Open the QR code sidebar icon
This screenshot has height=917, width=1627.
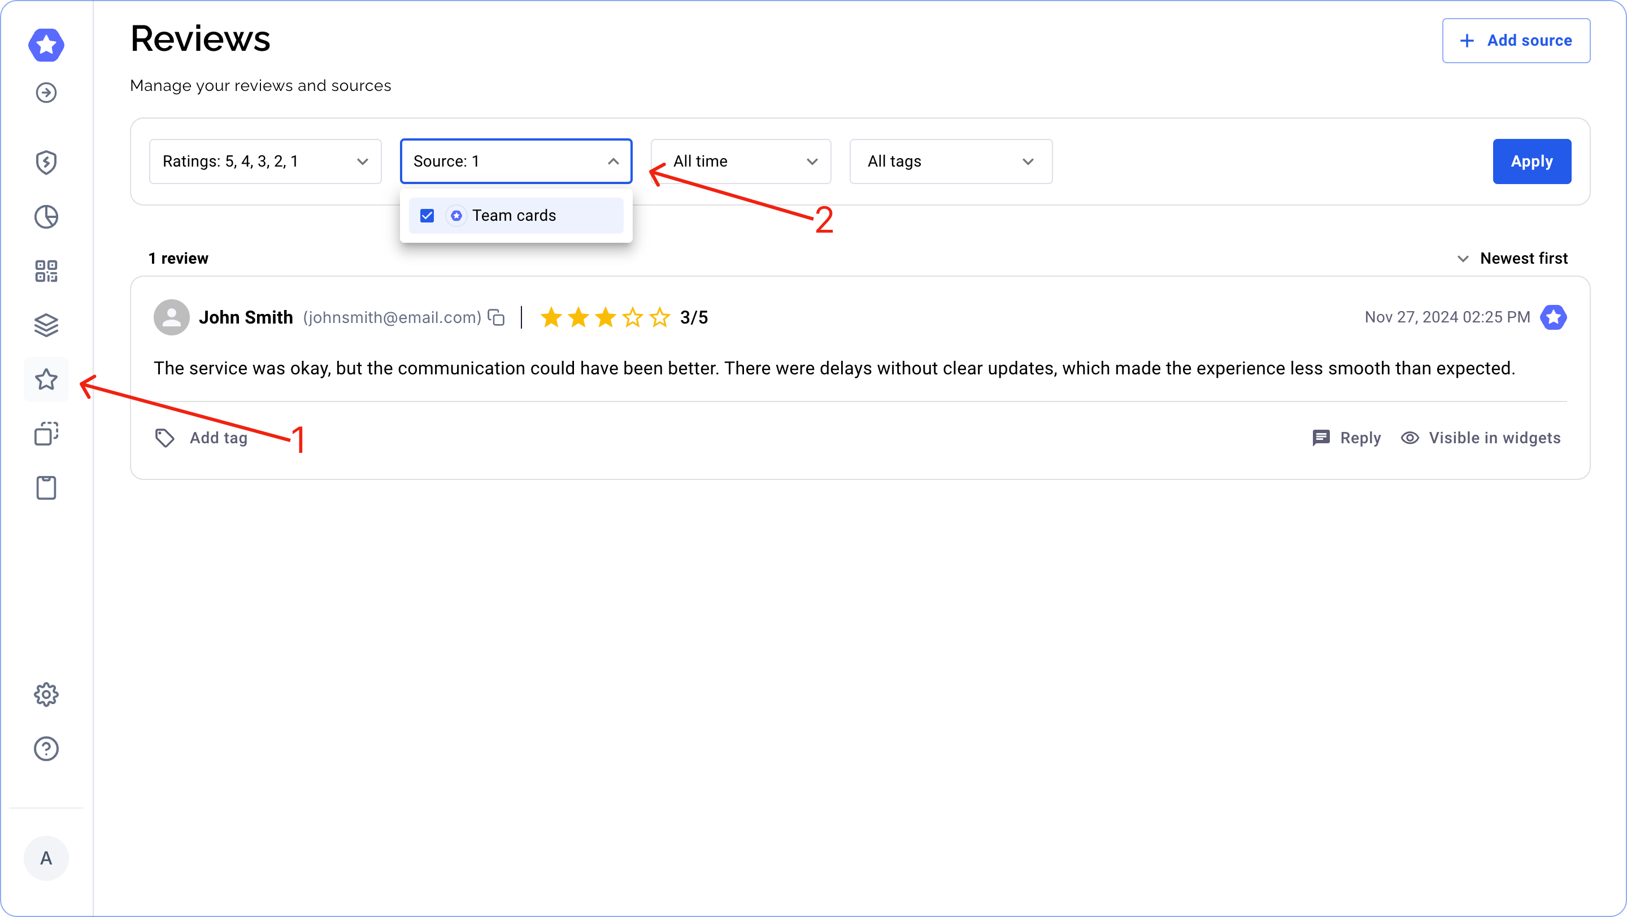46,270
